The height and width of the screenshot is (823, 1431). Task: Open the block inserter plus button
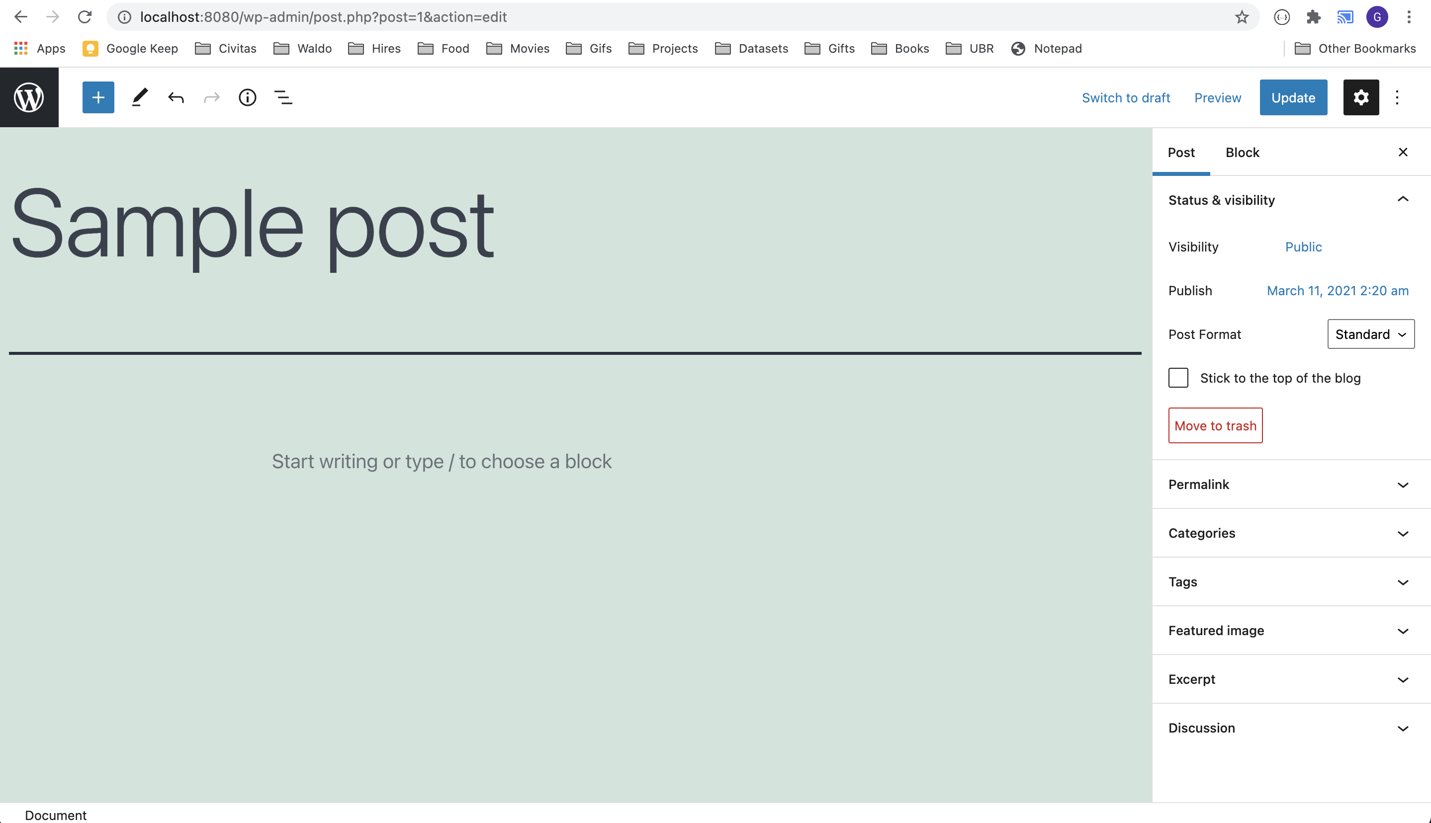98,97
